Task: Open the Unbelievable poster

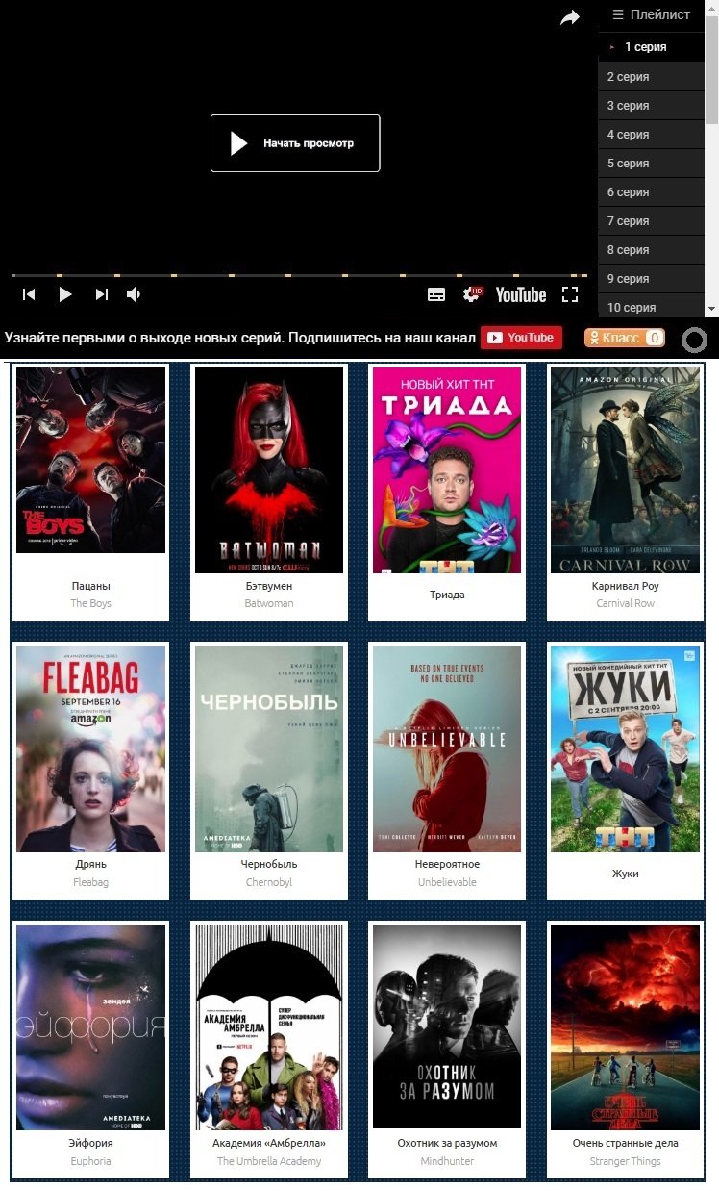Action: click(x=447, y=749)
